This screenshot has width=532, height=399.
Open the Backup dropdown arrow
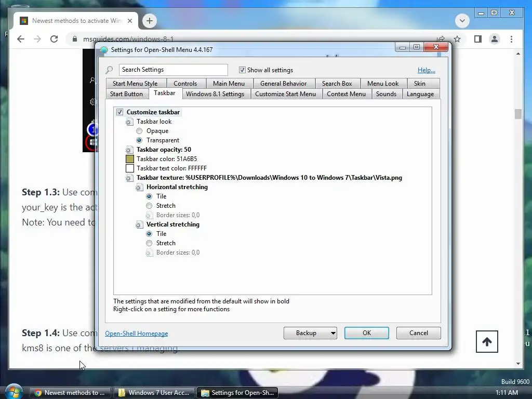tap(333, 333)
